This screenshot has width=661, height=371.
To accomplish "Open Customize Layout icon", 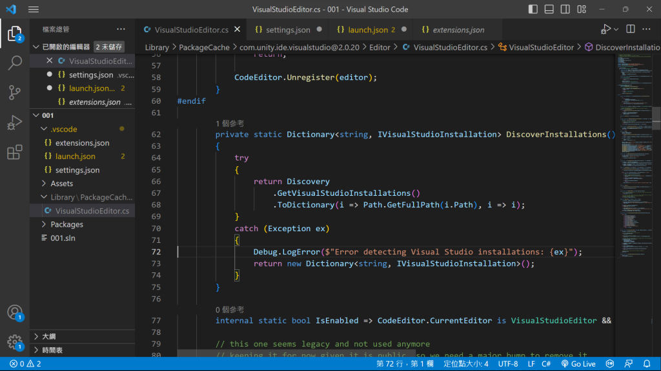I will pos(582,9).
